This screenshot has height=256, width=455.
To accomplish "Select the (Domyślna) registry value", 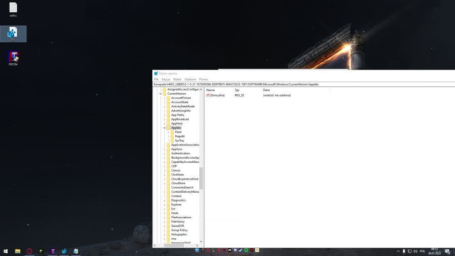I will tap(217, 95).
